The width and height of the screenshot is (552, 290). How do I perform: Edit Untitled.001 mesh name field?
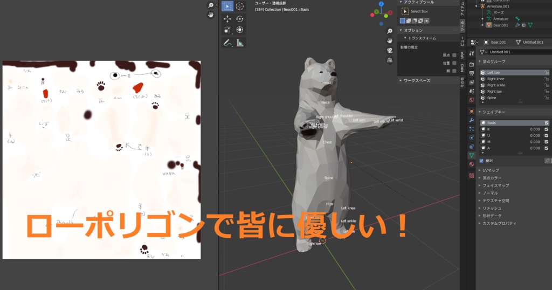(520, 52)
